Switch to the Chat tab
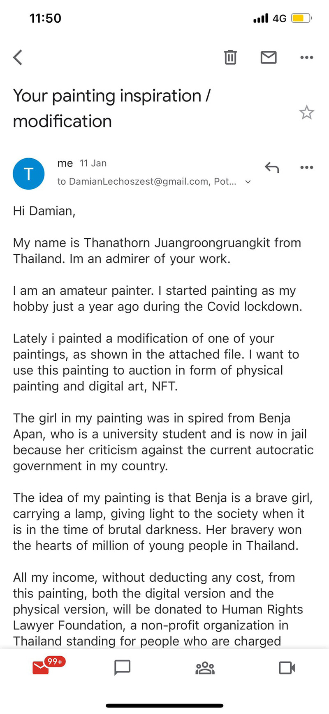 [x=123, y=667]
